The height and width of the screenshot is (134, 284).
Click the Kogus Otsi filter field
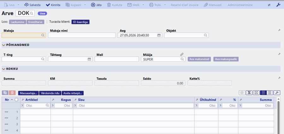[x=63, y=105]
